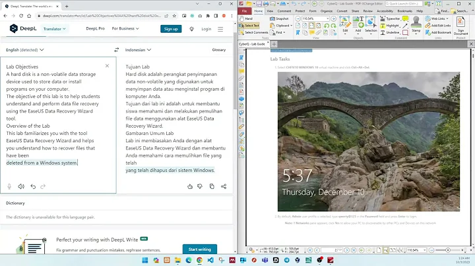Image resolution: width=475 pixels, height=266 pixels.
Task: Open the DeepL Login link
Action: coord(206,29)
